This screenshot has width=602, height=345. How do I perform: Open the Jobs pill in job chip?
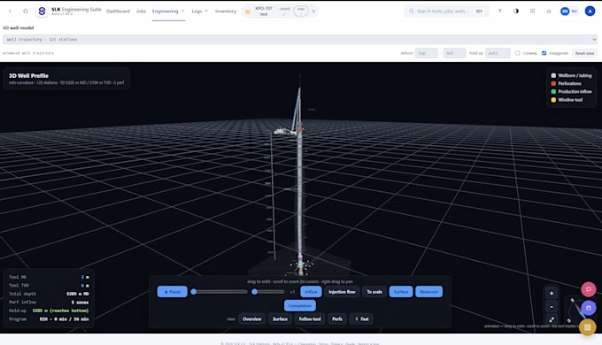(301, 11)
